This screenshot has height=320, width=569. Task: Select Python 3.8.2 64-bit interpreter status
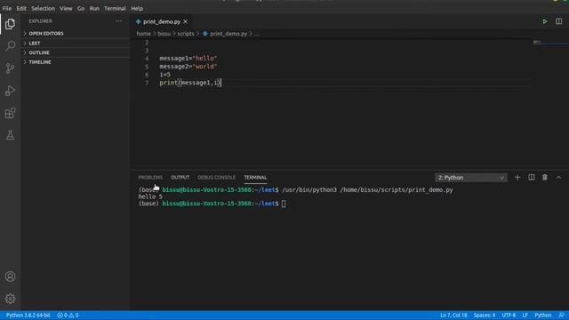point(28,316)
